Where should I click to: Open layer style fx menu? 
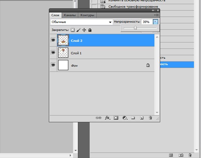(107, 118)
